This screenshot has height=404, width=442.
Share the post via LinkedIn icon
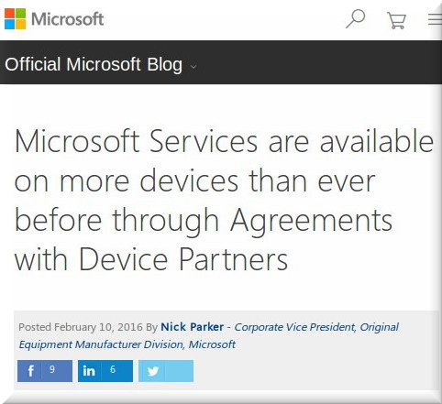pyautogui.click(x=89, y=371)
